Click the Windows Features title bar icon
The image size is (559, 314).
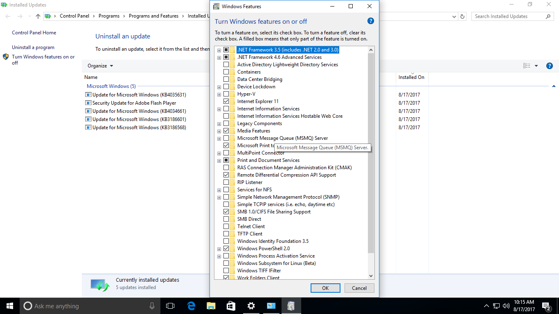216,6
